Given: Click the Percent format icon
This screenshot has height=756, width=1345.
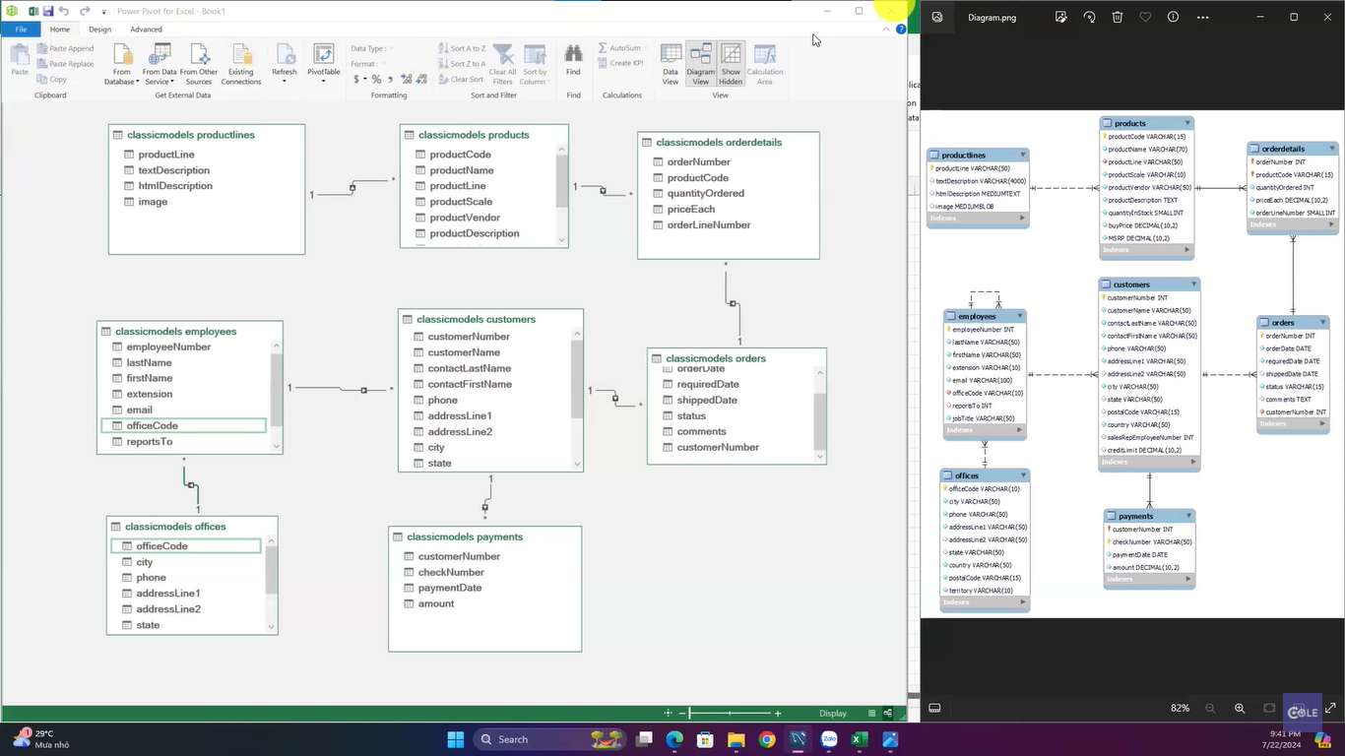Looking at the screenshot, I should tap(376, 79).
